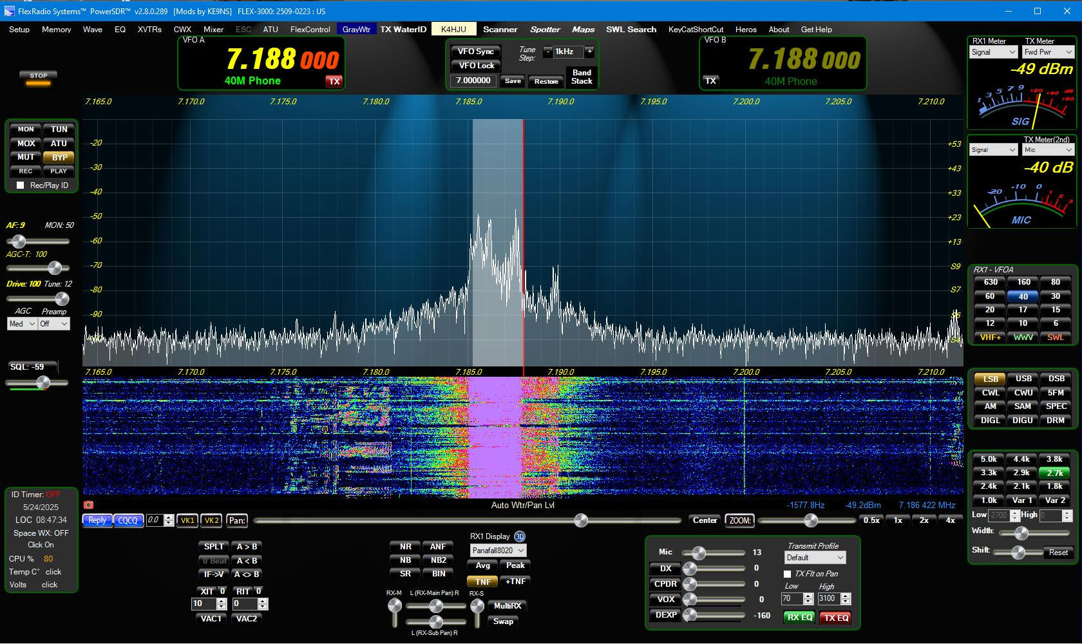
Task: Toggle the 3D display icon
Action: 520,536
